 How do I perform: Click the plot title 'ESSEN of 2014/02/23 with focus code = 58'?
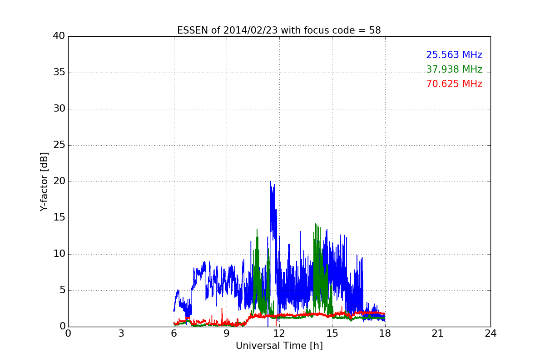coord(279,30)
